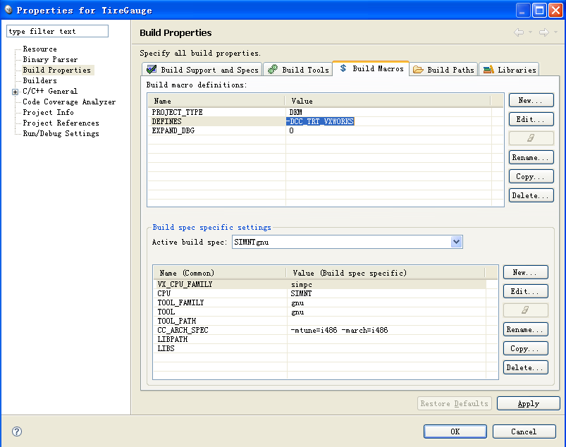Image resolution: width=566 pixels, height=447 pixels.
Task: Click Rename beside the macro definitions table
Action: pos(531,157)
